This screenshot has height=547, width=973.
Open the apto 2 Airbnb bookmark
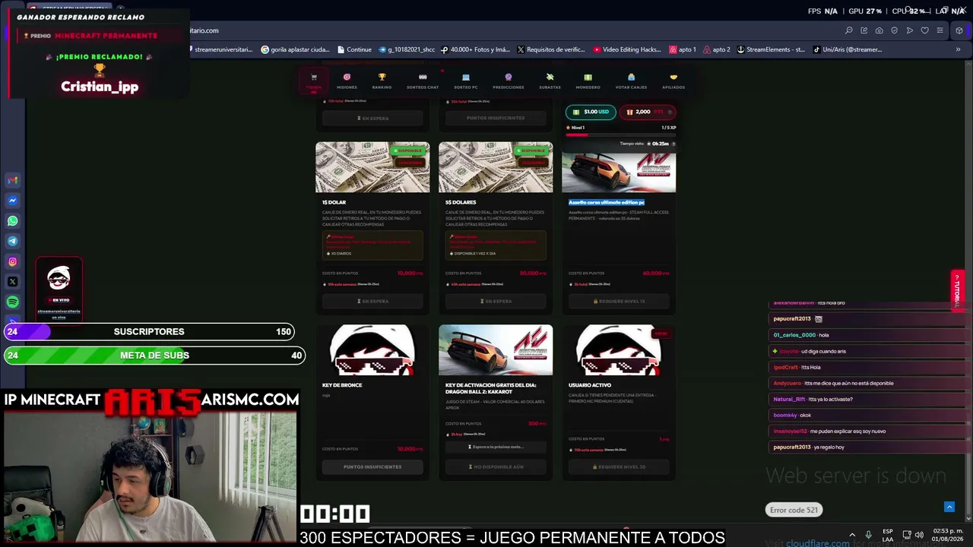[717, 49]
